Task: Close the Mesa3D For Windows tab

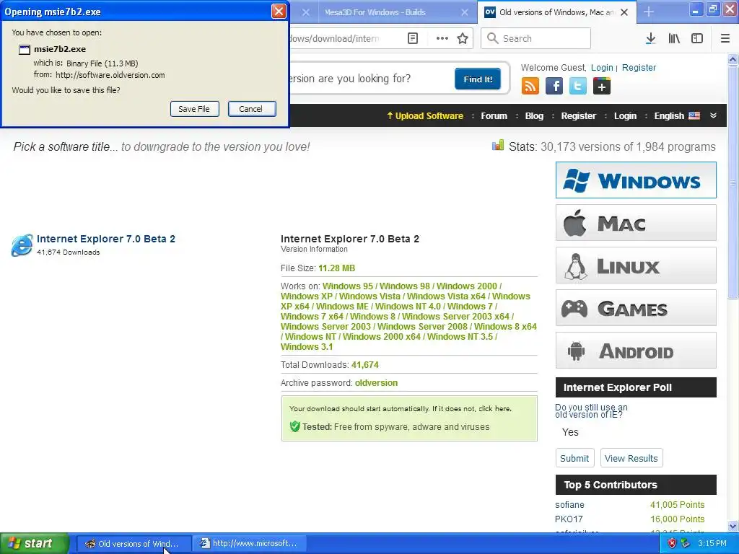Action: [464, 12]
